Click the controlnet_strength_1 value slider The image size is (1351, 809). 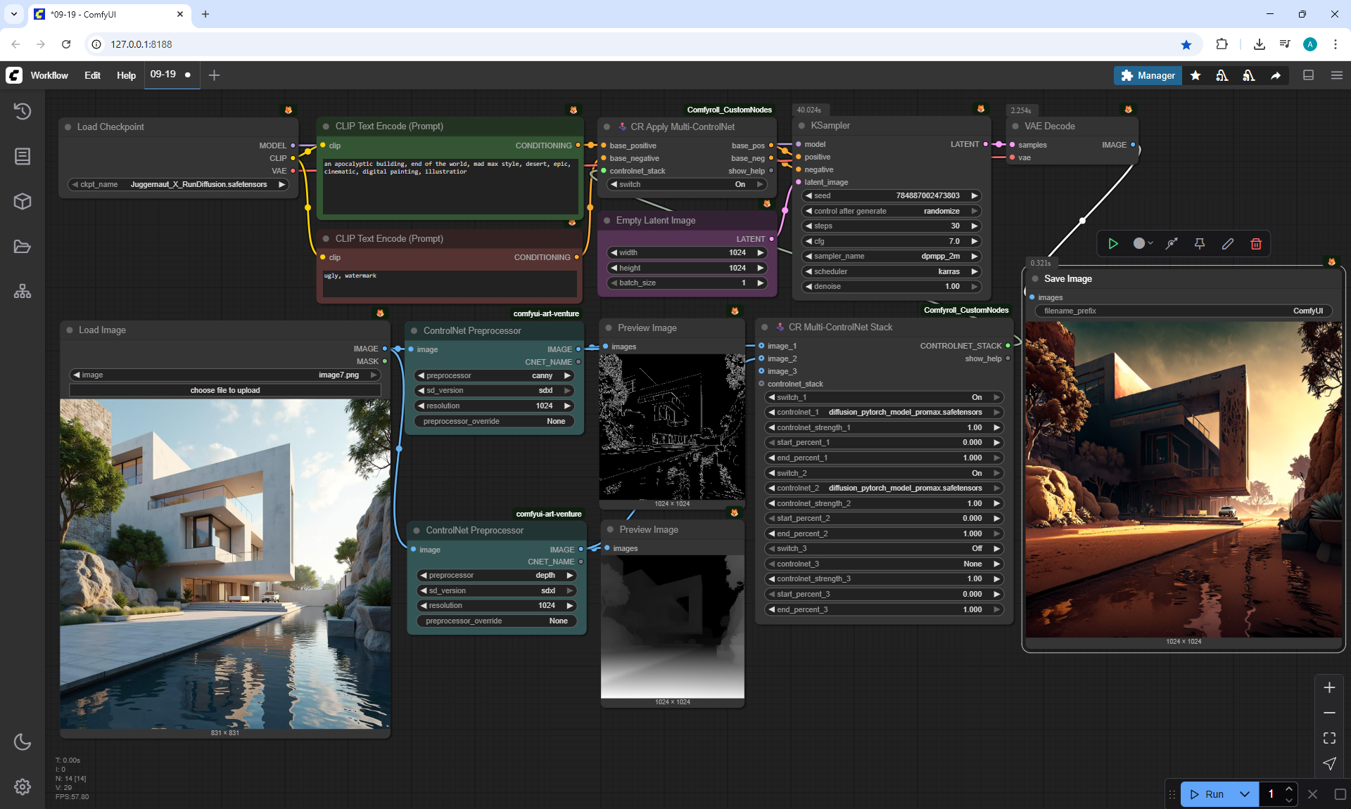(883, 427)
